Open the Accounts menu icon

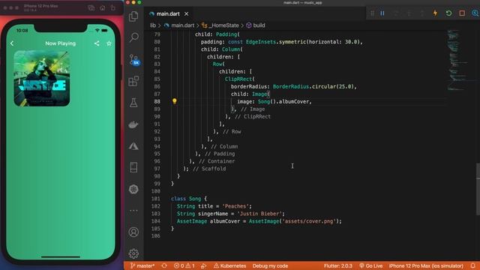[x=133, y=232]
